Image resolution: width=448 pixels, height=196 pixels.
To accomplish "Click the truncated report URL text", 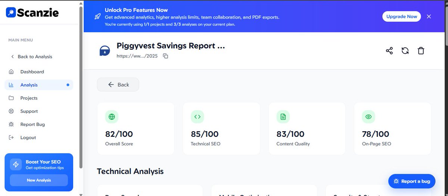I will click(x=137, y=56).
